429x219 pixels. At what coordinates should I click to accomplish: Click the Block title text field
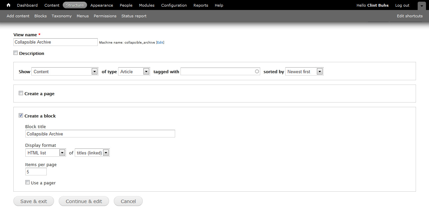100,134
